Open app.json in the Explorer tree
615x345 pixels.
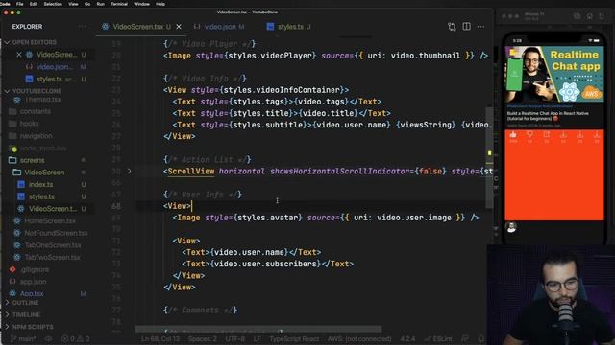point(33,282)
